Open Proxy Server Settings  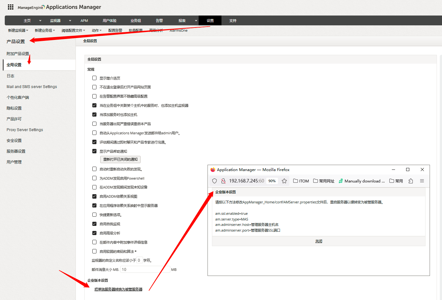pyautogui.click(x=25, y=130)
